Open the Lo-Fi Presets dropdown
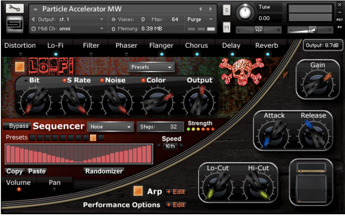The height and width of the screenshot is (216, 345). pos(151,67)
